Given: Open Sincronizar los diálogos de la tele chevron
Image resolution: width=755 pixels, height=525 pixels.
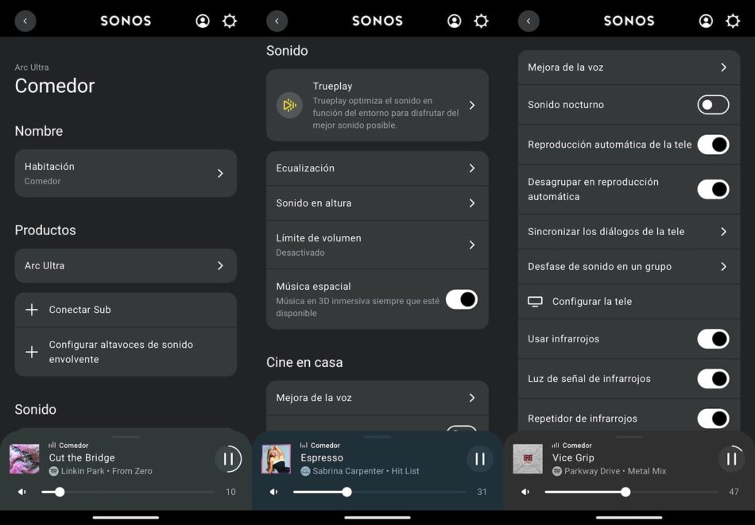Looking at the screenshot, I should click(x=724, y=231).
